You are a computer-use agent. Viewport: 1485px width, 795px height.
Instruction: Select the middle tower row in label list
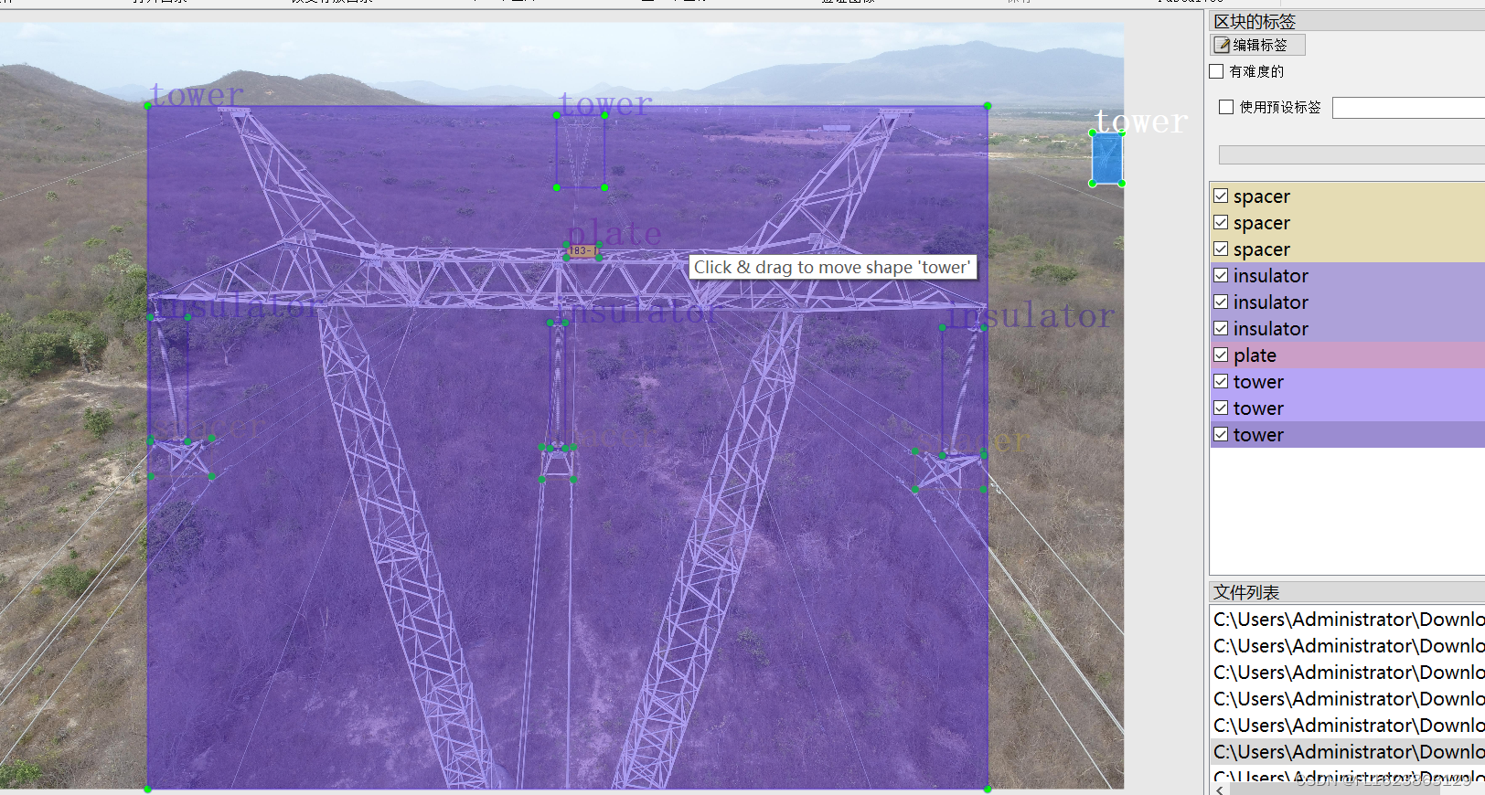pos(1348,408)
